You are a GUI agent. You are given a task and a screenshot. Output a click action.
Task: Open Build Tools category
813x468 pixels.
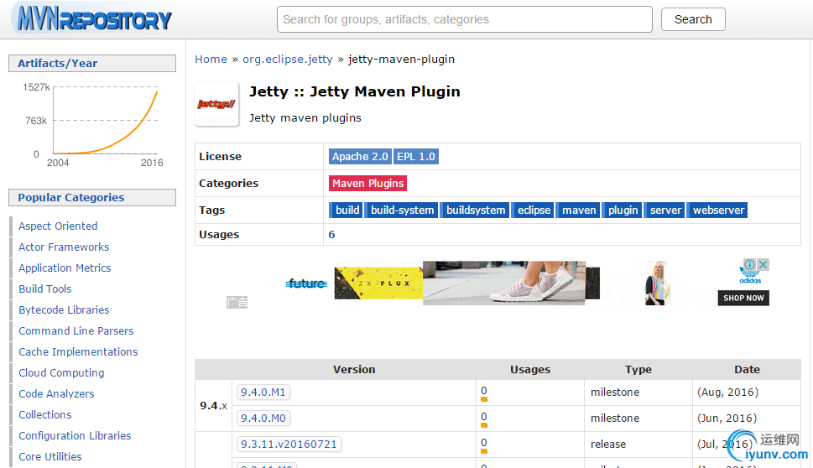[x=45, y=289]
